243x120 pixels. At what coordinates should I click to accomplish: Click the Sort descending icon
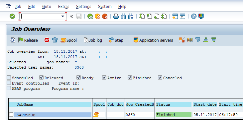(214, 40)
